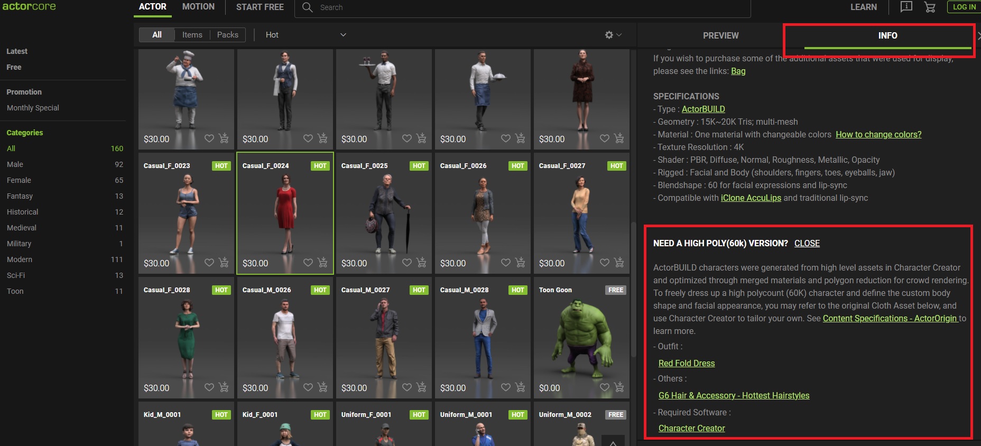Screen dimensions: 981x446
Task: Select the Casual_F_0025 actor thumbnail
Action: click(x=384, y=213)
